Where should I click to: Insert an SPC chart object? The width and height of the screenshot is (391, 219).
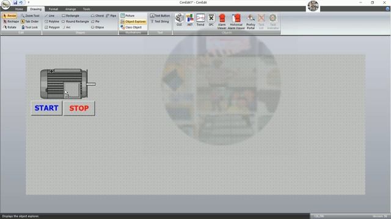coord(211,20)
